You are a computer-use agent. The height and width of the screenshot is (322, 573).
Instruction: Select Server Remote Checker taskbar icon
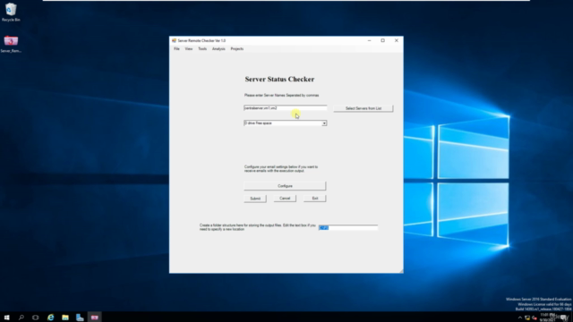pyautogui.click(x=95, y=318)
